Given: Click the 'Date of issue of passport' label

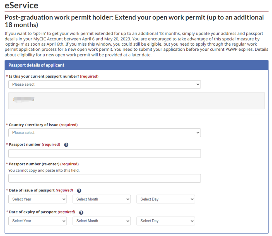Looking at the screenshot, I should point(32,190).
